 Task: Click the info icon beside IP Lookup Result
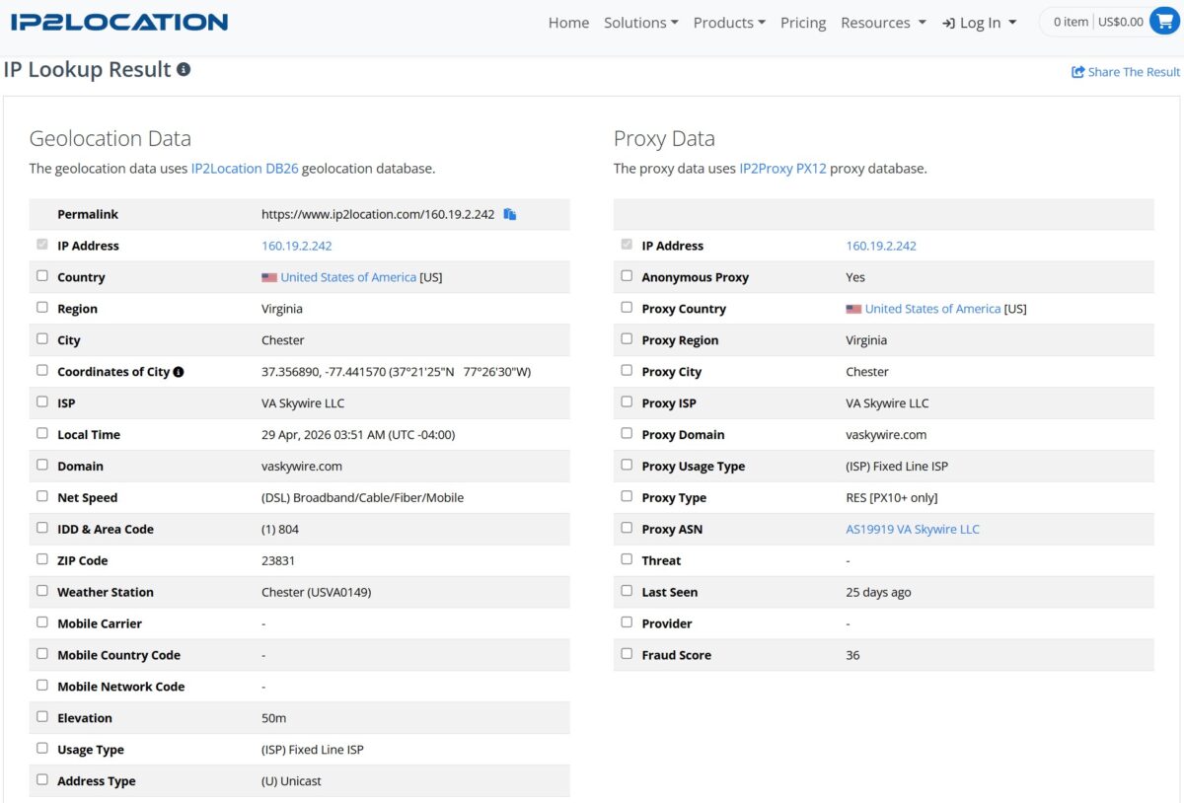[184, 70]
